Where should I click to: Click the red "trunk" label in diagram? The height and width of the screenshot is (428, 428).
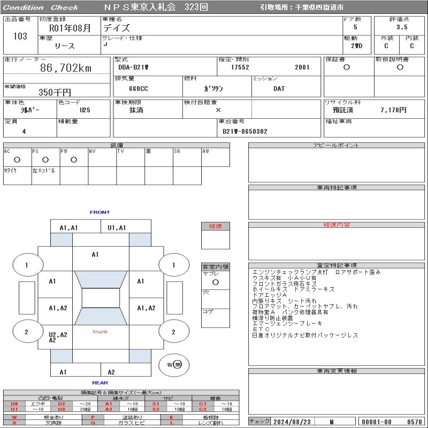pos(100,332)
